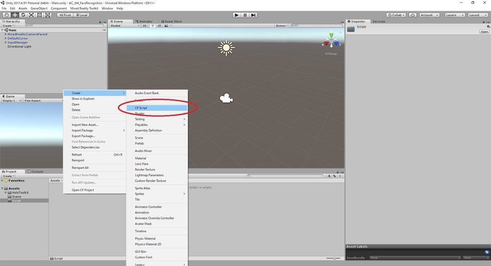Switch to the Asset Store tab
Viewport: 491px width, 266px height.
click(x=171, y=22)
